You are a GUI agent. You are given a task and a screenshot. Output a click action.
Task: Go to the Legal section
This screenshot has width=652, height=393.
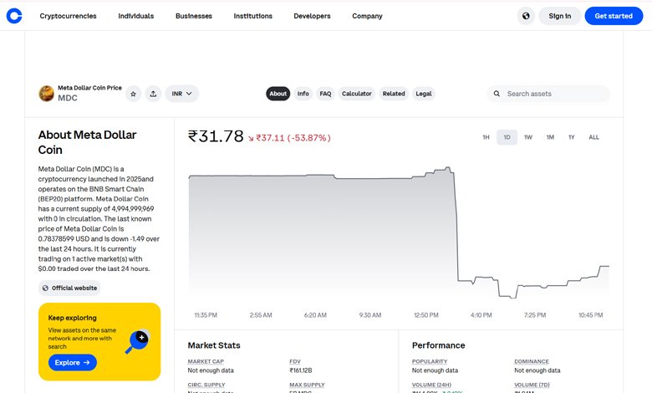[424, 94]
